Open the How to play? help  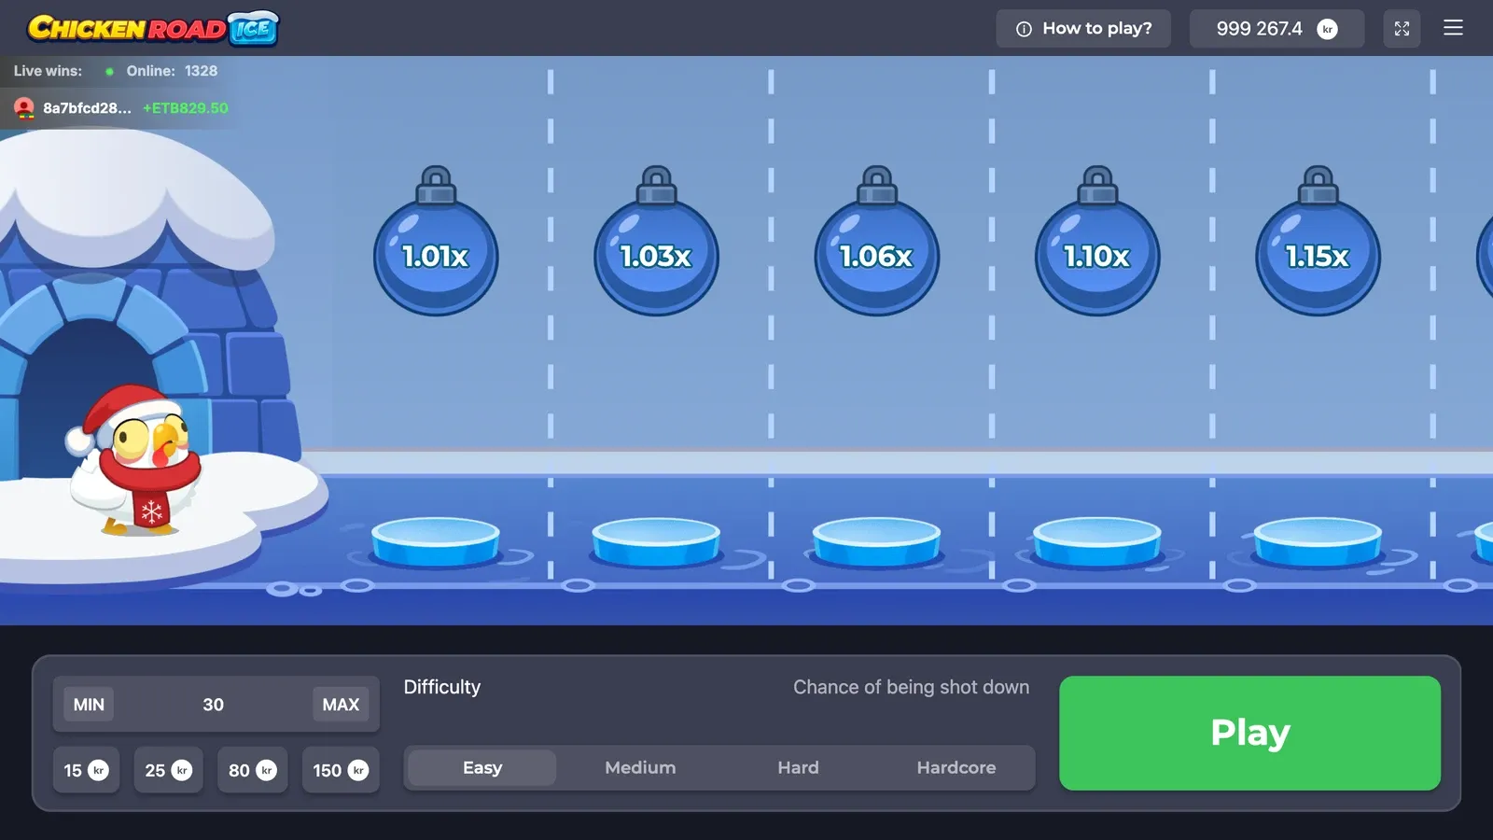pyautogui.click(x=1083, y=29)
